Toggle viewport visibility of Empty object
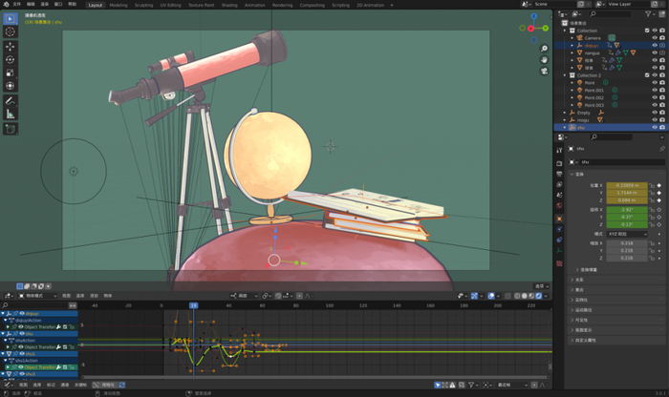This screenshot has height=397, width=669. 655,113
